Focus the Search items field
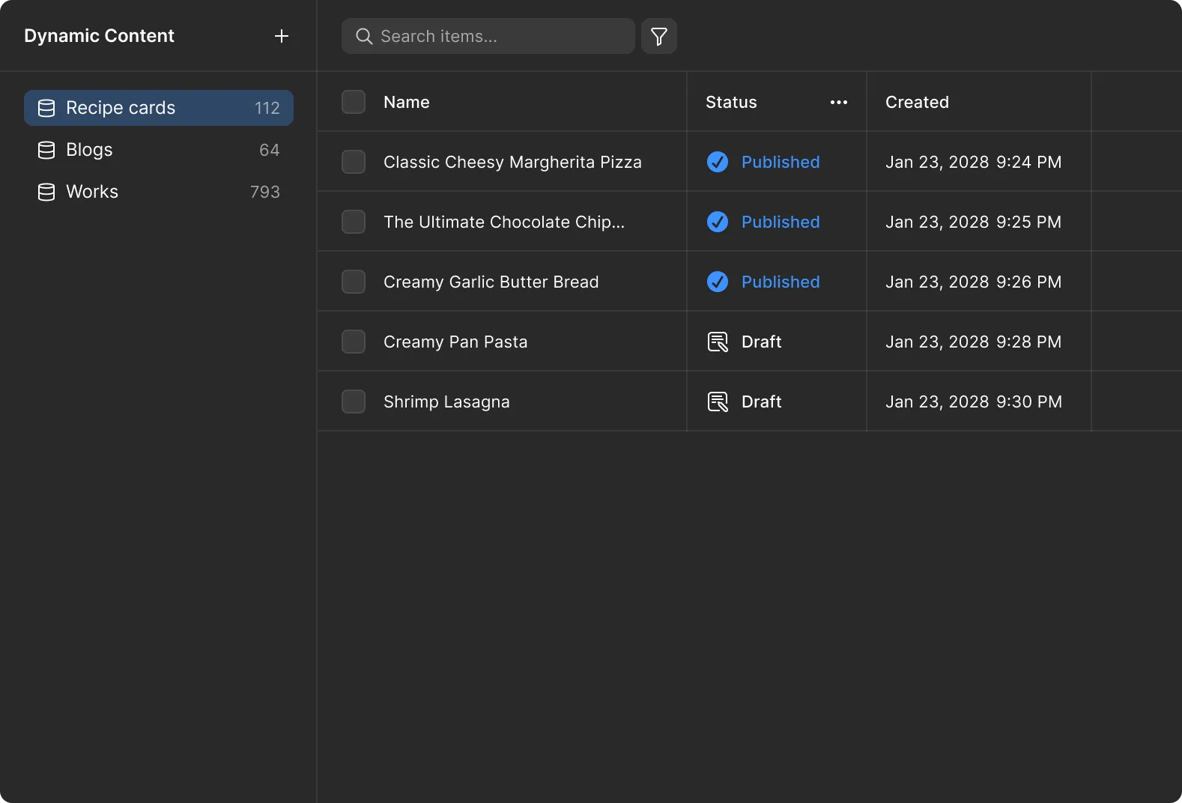The height and width of the screenshot is (803, 1182). tap(488, 36)
